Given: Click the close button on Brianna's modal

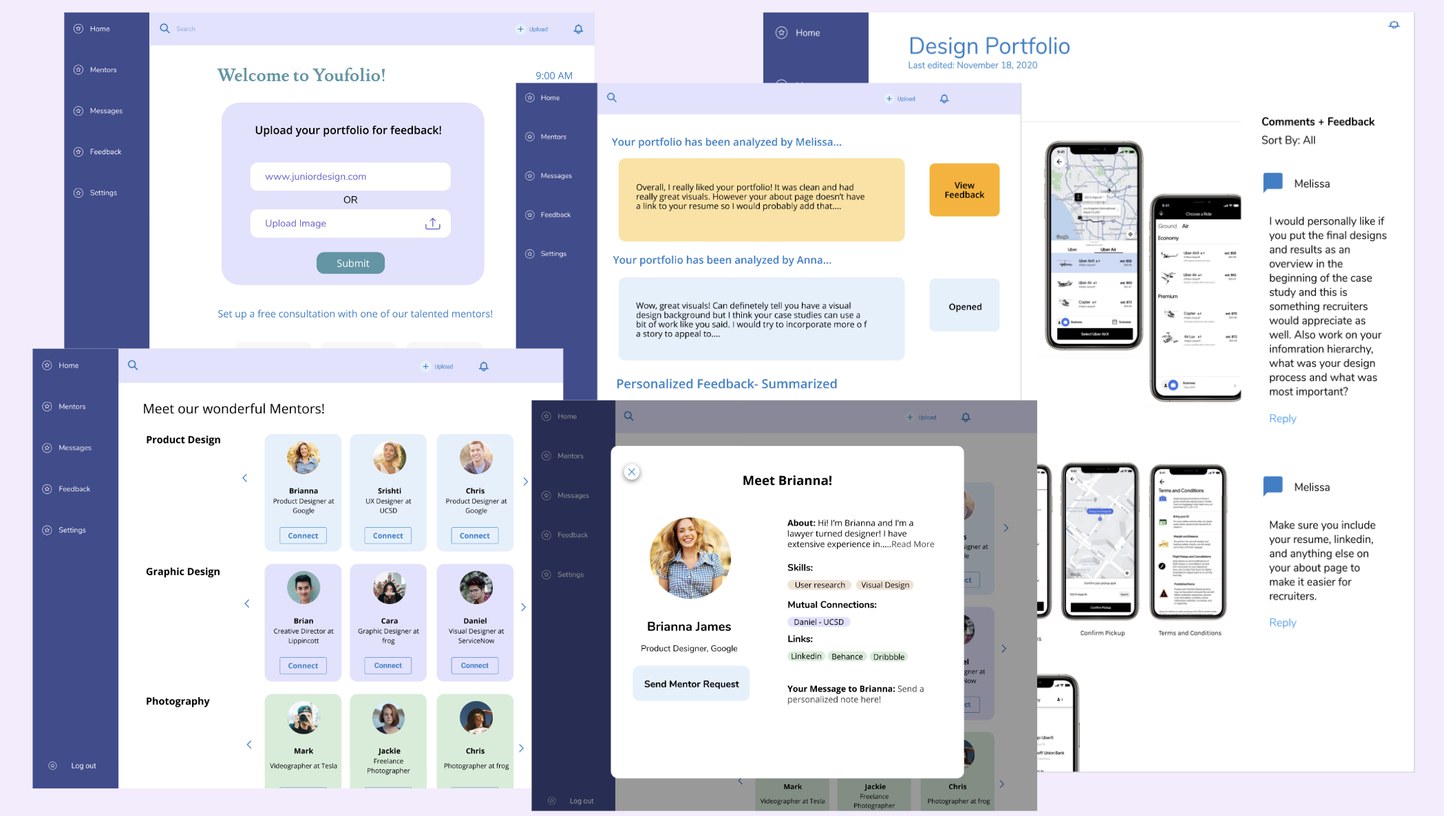Looking at the screenshot, I should [x=632, y=472].
